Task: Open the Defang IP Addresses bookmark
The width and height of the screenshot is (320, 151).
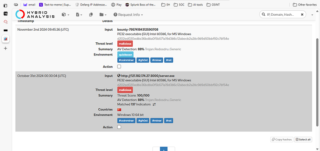Action: [x=91, y=4]
